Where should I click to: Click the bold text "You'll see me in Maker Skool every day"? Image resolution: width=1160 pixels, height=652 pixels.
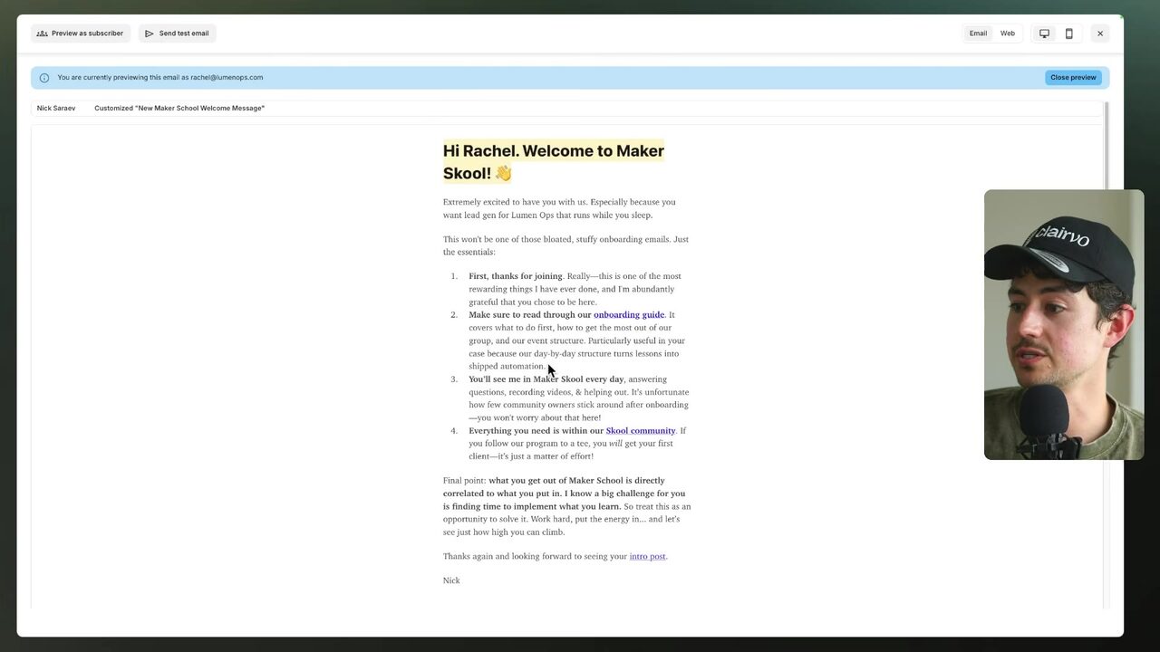pyautogui.click(x=546, y=379)
